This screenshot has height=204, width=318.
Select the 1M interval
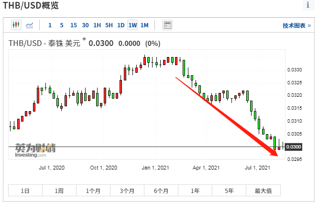(144, 25)
